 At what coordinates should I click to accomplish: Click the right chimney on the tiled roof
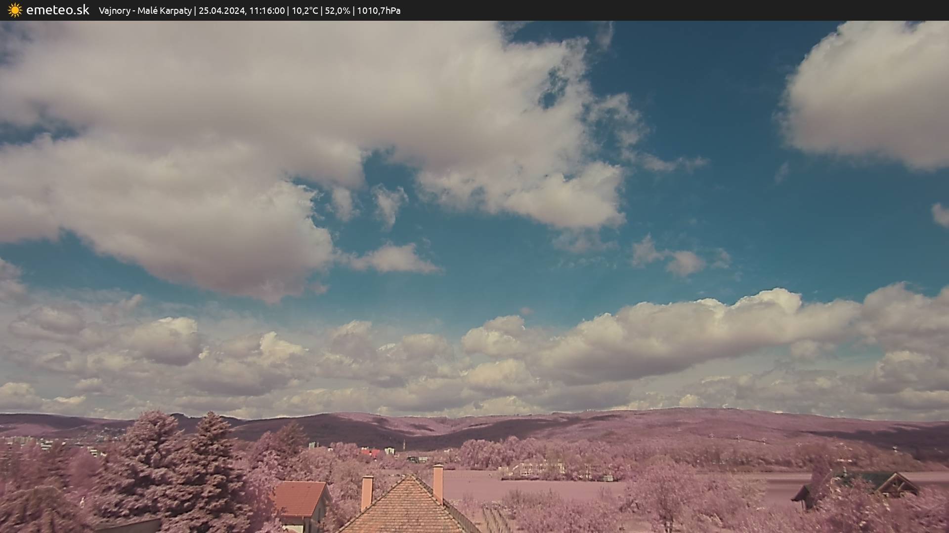(438, 482)
